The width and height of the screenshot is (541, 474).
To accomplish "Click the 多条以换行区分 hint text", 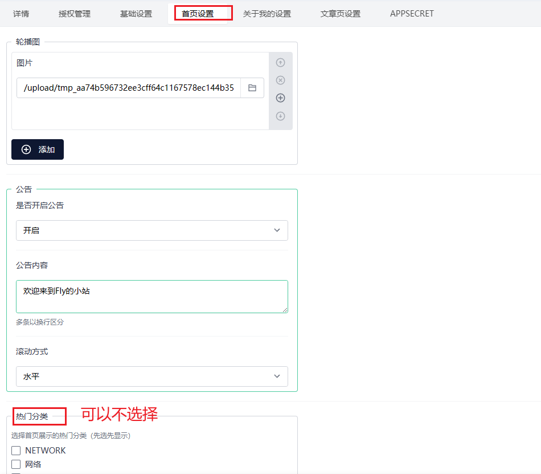I will click(x=40, y=322).
